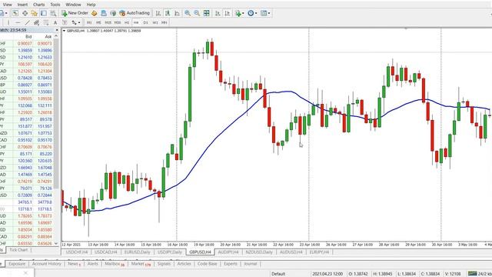Viewport: 492px width, 277px height.
Task: Switch chart to candlesticks type
Action: click(x=168, y=13)
